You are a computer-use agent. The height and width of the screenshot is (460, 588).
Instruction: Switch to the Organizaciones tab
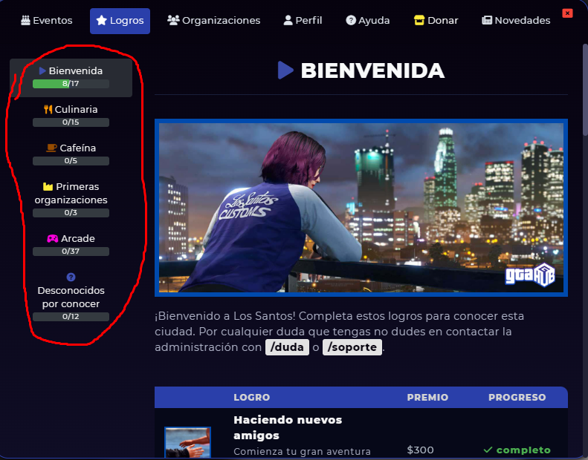[214, 21]
